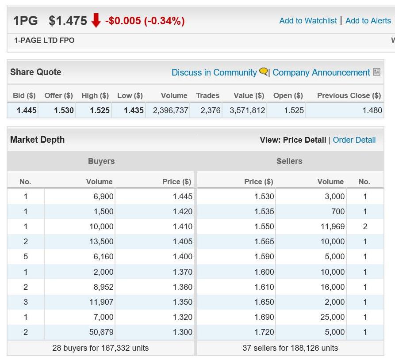Click the 28 buyers for 167,332 units summary
Viewport: 395px width, 360px height.
tap(100, 348)
